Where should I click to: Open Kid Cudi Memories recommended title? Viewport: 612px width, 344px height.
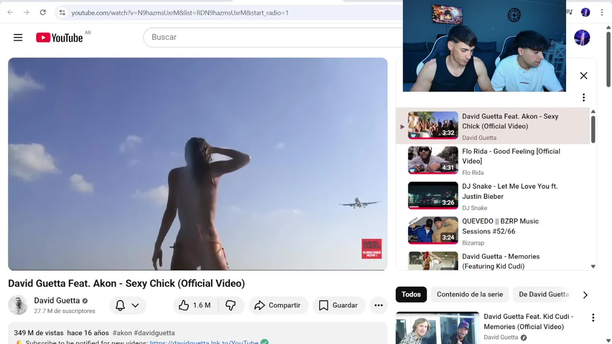(x=528, y=322)
